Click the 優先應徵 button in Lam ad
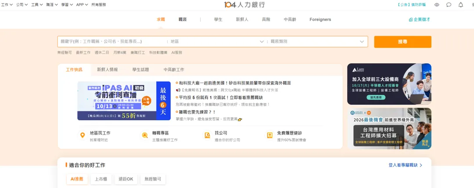The width and height of the screenshot is (474, 188). point(376,97)
